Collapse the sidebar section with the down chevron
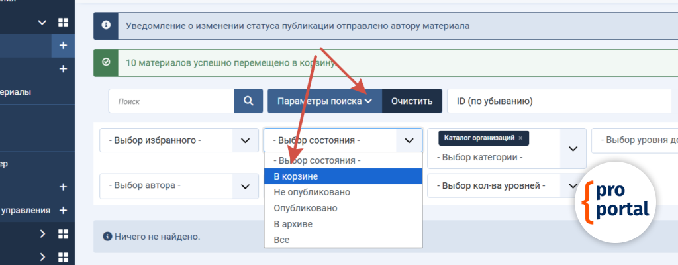This screenshot has width=678, height=265. pyautogui.click(x=42, y=23)
